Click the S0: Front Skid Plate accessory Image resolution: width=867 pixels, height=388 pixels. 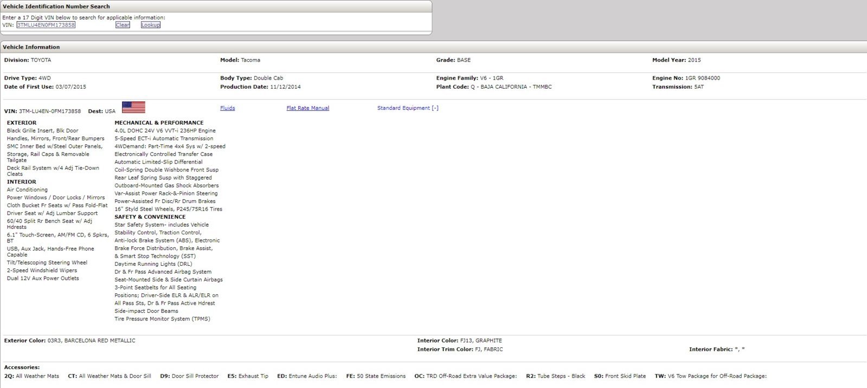(x=620, y=376)
